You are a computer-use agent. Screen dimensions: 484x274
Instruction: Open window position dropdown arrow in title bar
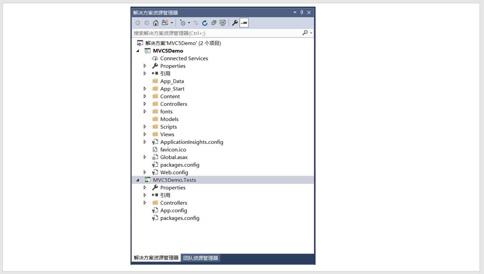pyautogui.click(x=295, y=13)
